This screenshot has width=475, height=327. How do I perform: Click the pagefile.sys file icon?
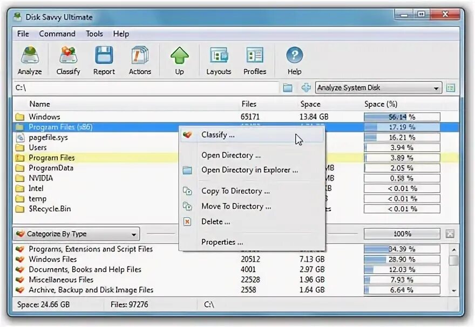click(20, 137)
